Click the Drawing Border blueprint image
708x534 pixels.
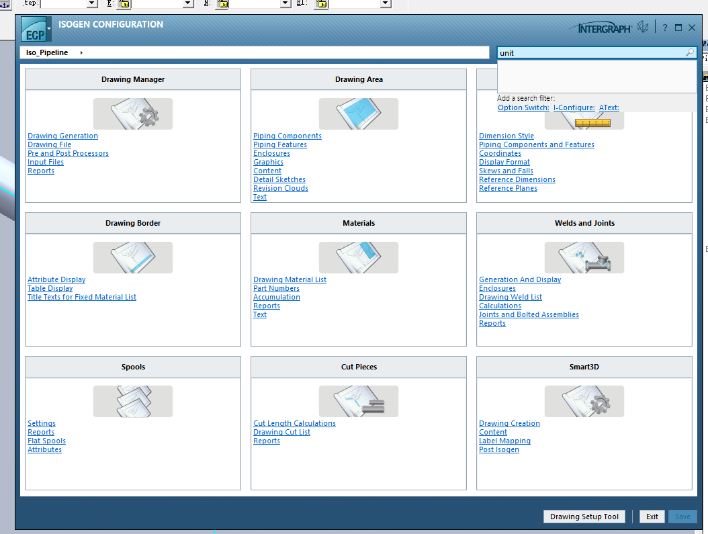(133, 257)
